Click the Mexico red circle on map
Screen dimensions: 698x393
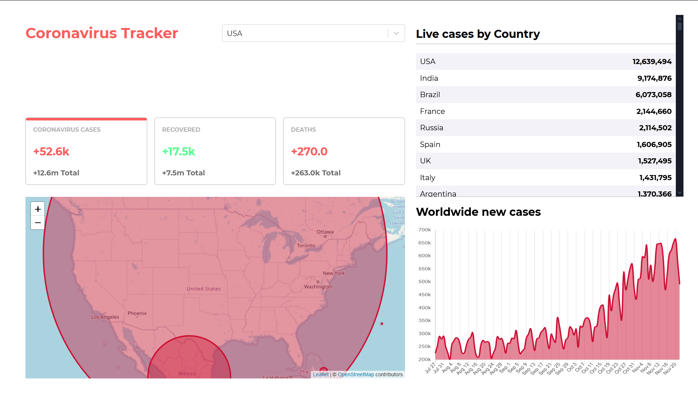click(189, 358)
